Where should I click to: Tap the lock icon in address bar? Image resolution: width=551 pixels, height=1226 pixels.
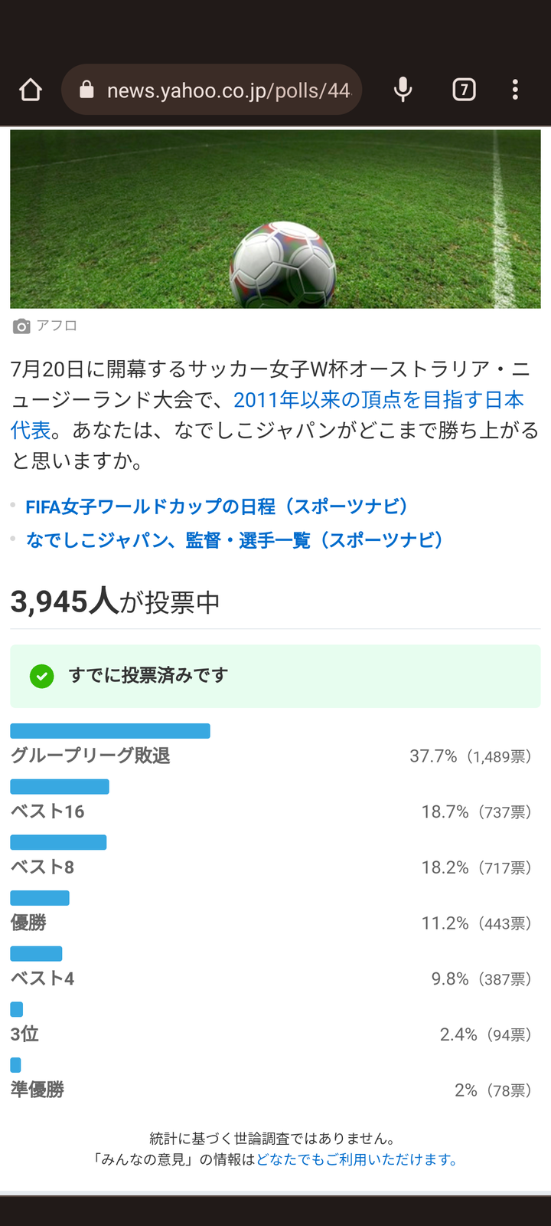[87, 90]
